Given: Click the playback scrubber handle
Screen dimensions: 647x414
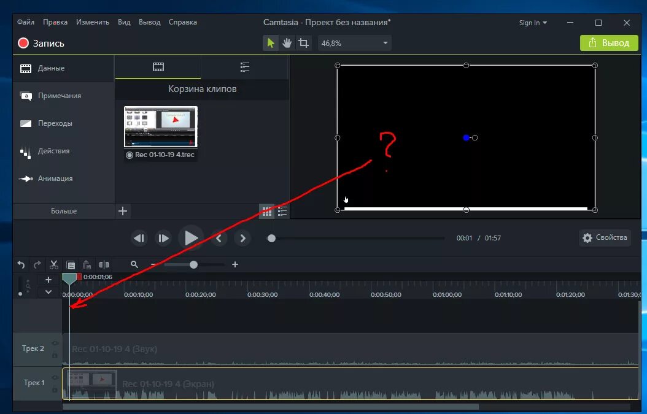Looking at the screenshot, I should [x=271, y=239].
